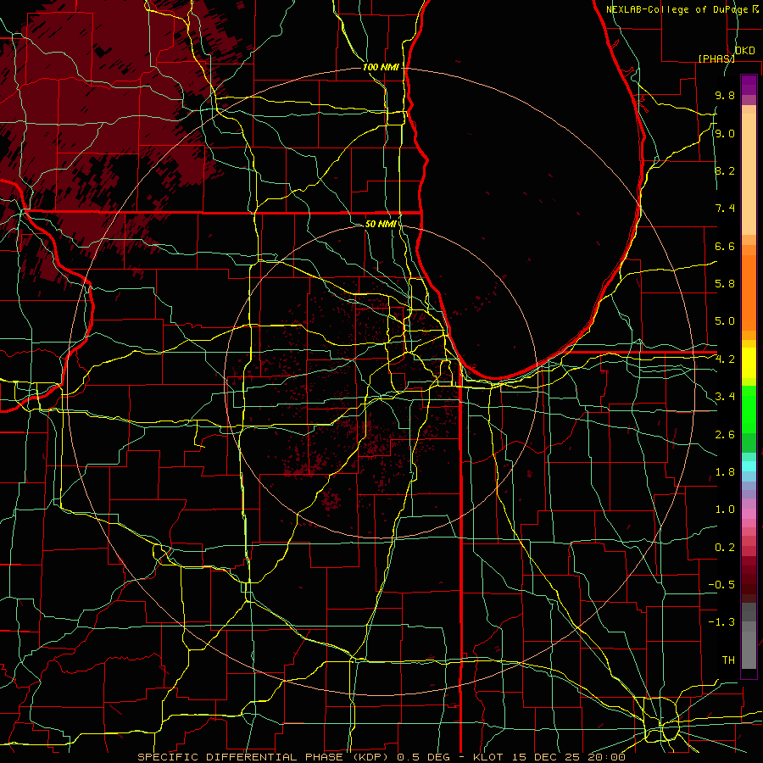
Task: Click the yellow band of the color bar
Action: [749, 363]
